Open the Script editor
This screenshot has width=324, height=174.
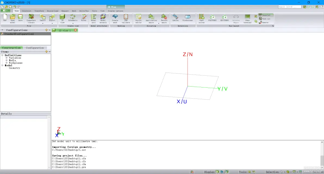pyautogui.click(x=138, y=18)
